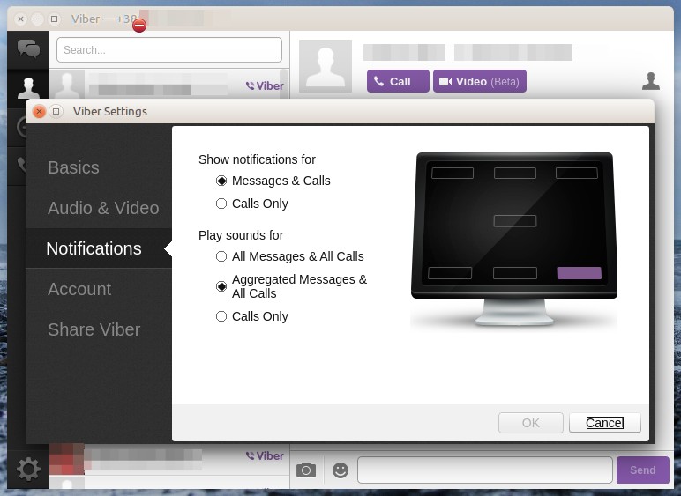The image size is (681, 496).
Task: Select Calls Only under Play sounds for
Action: 252,316
